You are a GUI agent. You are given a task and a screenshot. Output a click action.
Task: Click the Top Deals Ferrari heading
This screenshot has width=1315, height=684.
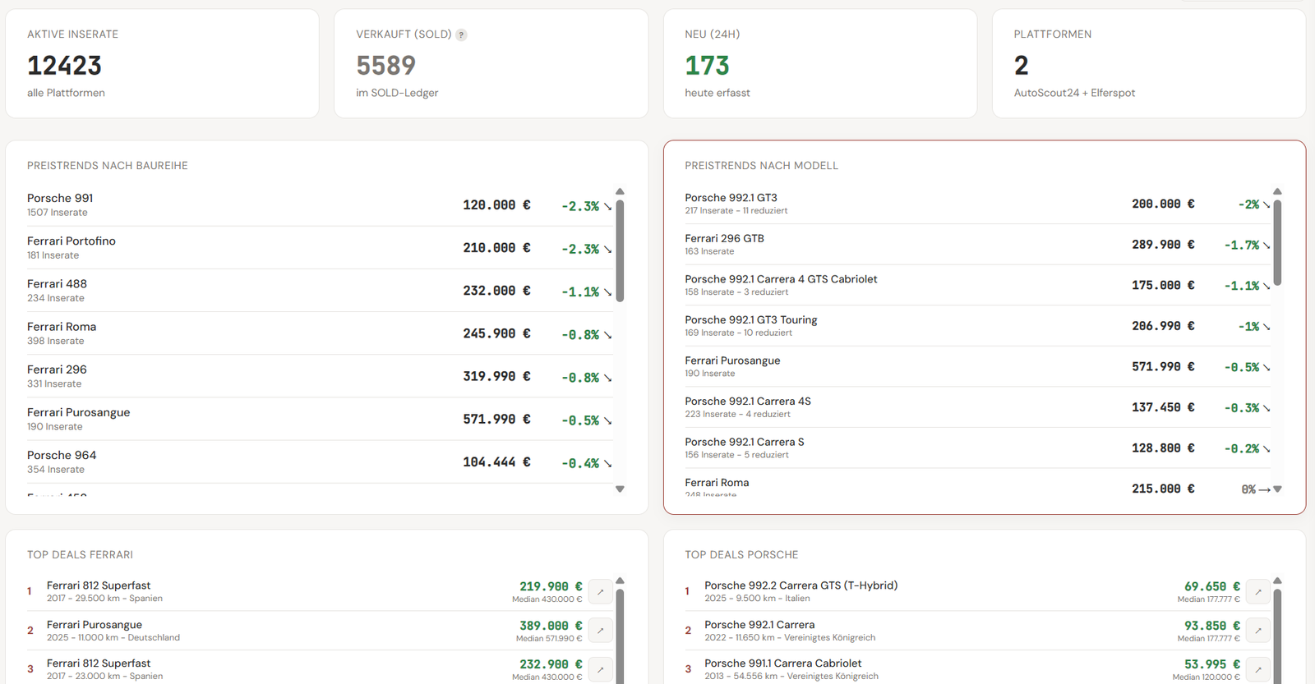click(x=80, y=555)
